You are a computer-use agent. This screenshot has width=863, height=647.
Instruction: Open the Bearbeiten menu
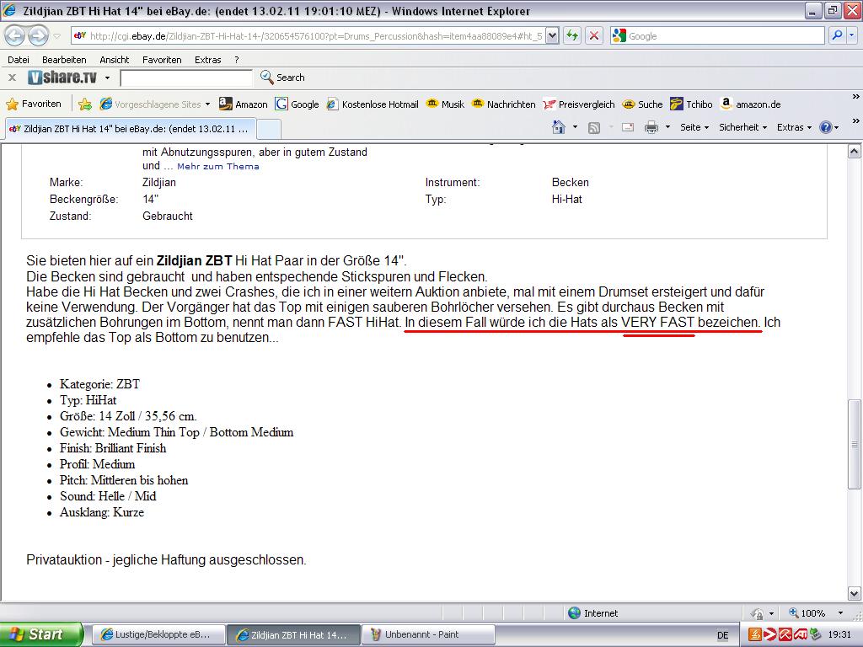pyautogui.click(x=64, y=60)
